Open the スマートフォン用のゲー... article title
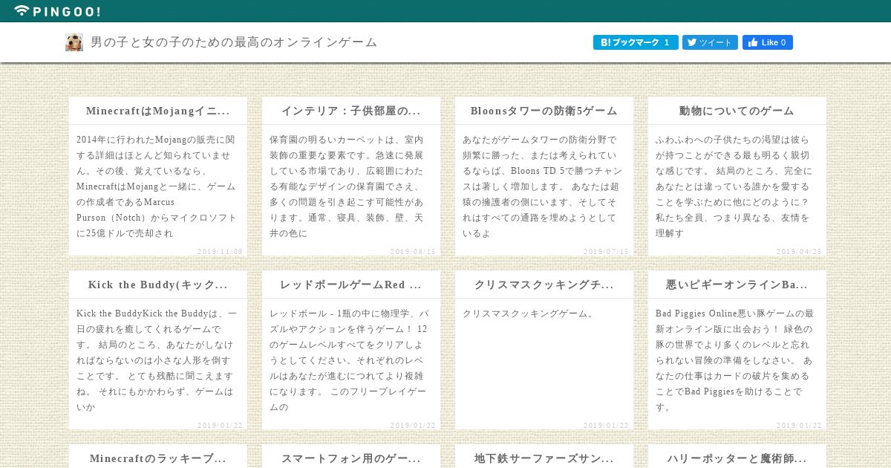The image size is (891, 468). [x=351, y=458]
